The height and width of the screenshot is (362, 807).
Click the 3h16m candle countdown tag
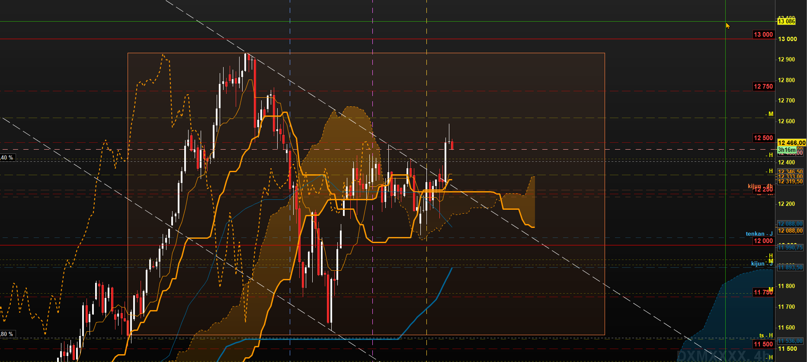[x=787, y=150]
